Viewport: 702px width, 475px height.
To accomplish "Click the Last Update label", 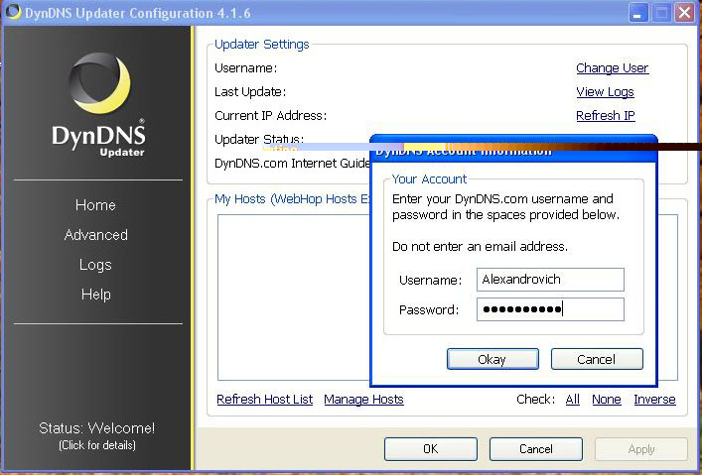I will 250,92.
